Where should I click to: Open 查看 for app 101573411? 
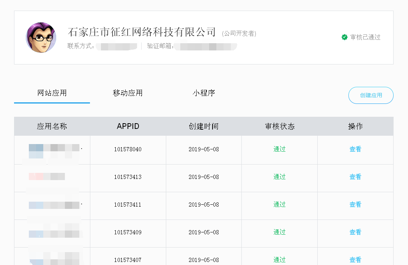[356, 204]
